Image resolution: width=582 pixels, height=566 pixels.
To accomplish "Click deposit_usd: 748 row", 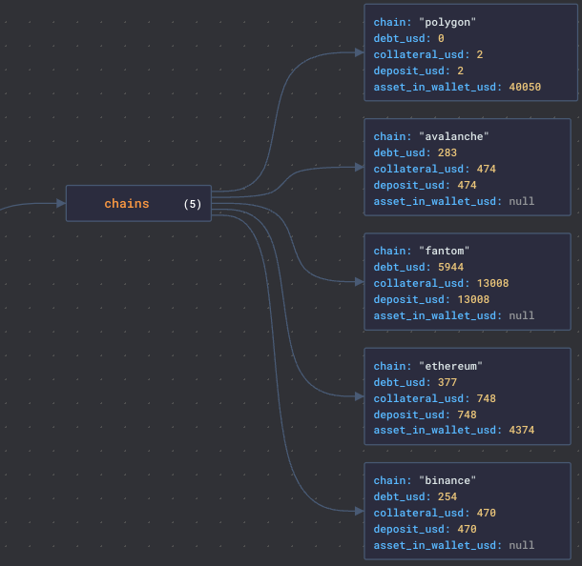I will coord(425,414).
